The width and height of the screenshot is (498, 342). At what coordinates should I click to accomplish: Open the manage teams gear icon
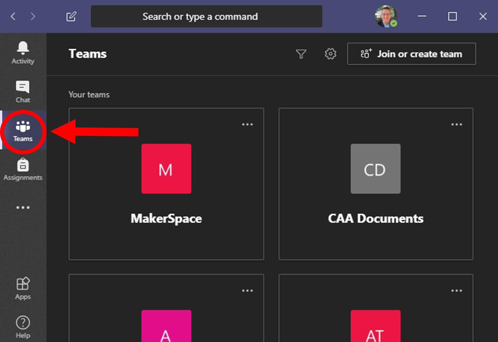pos(330,54)
